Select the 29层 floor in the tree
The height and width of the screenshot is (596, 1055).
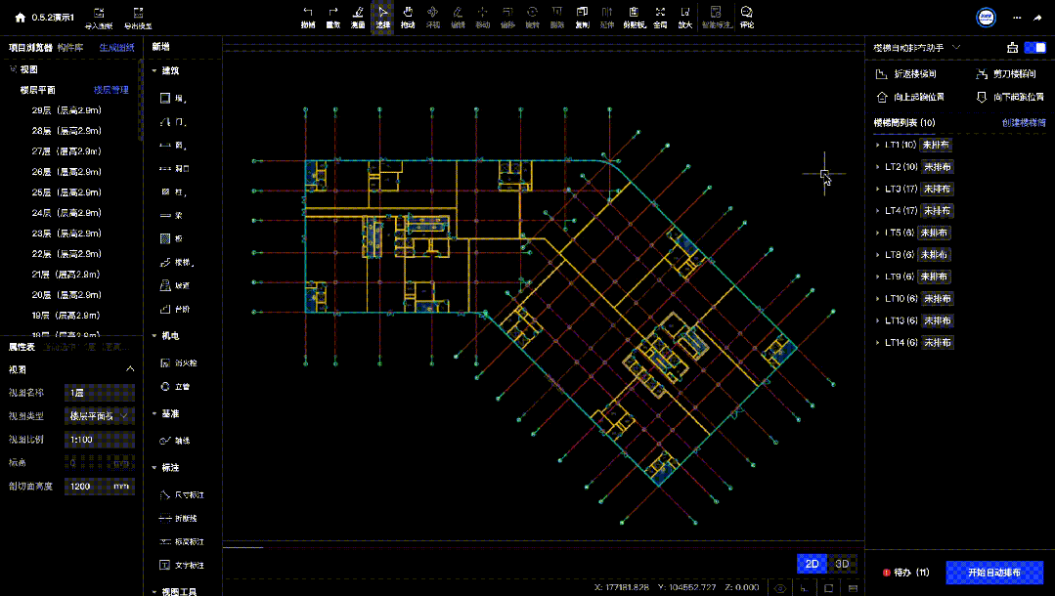(66, 110)
